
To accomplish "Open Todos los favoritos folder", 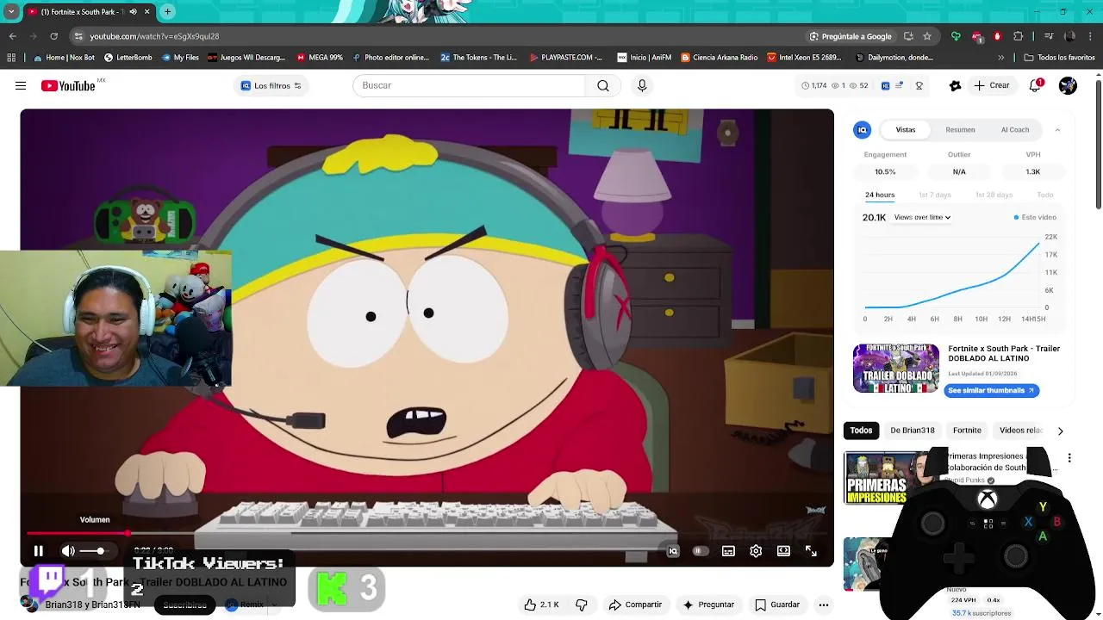I will click(1059, 58).
